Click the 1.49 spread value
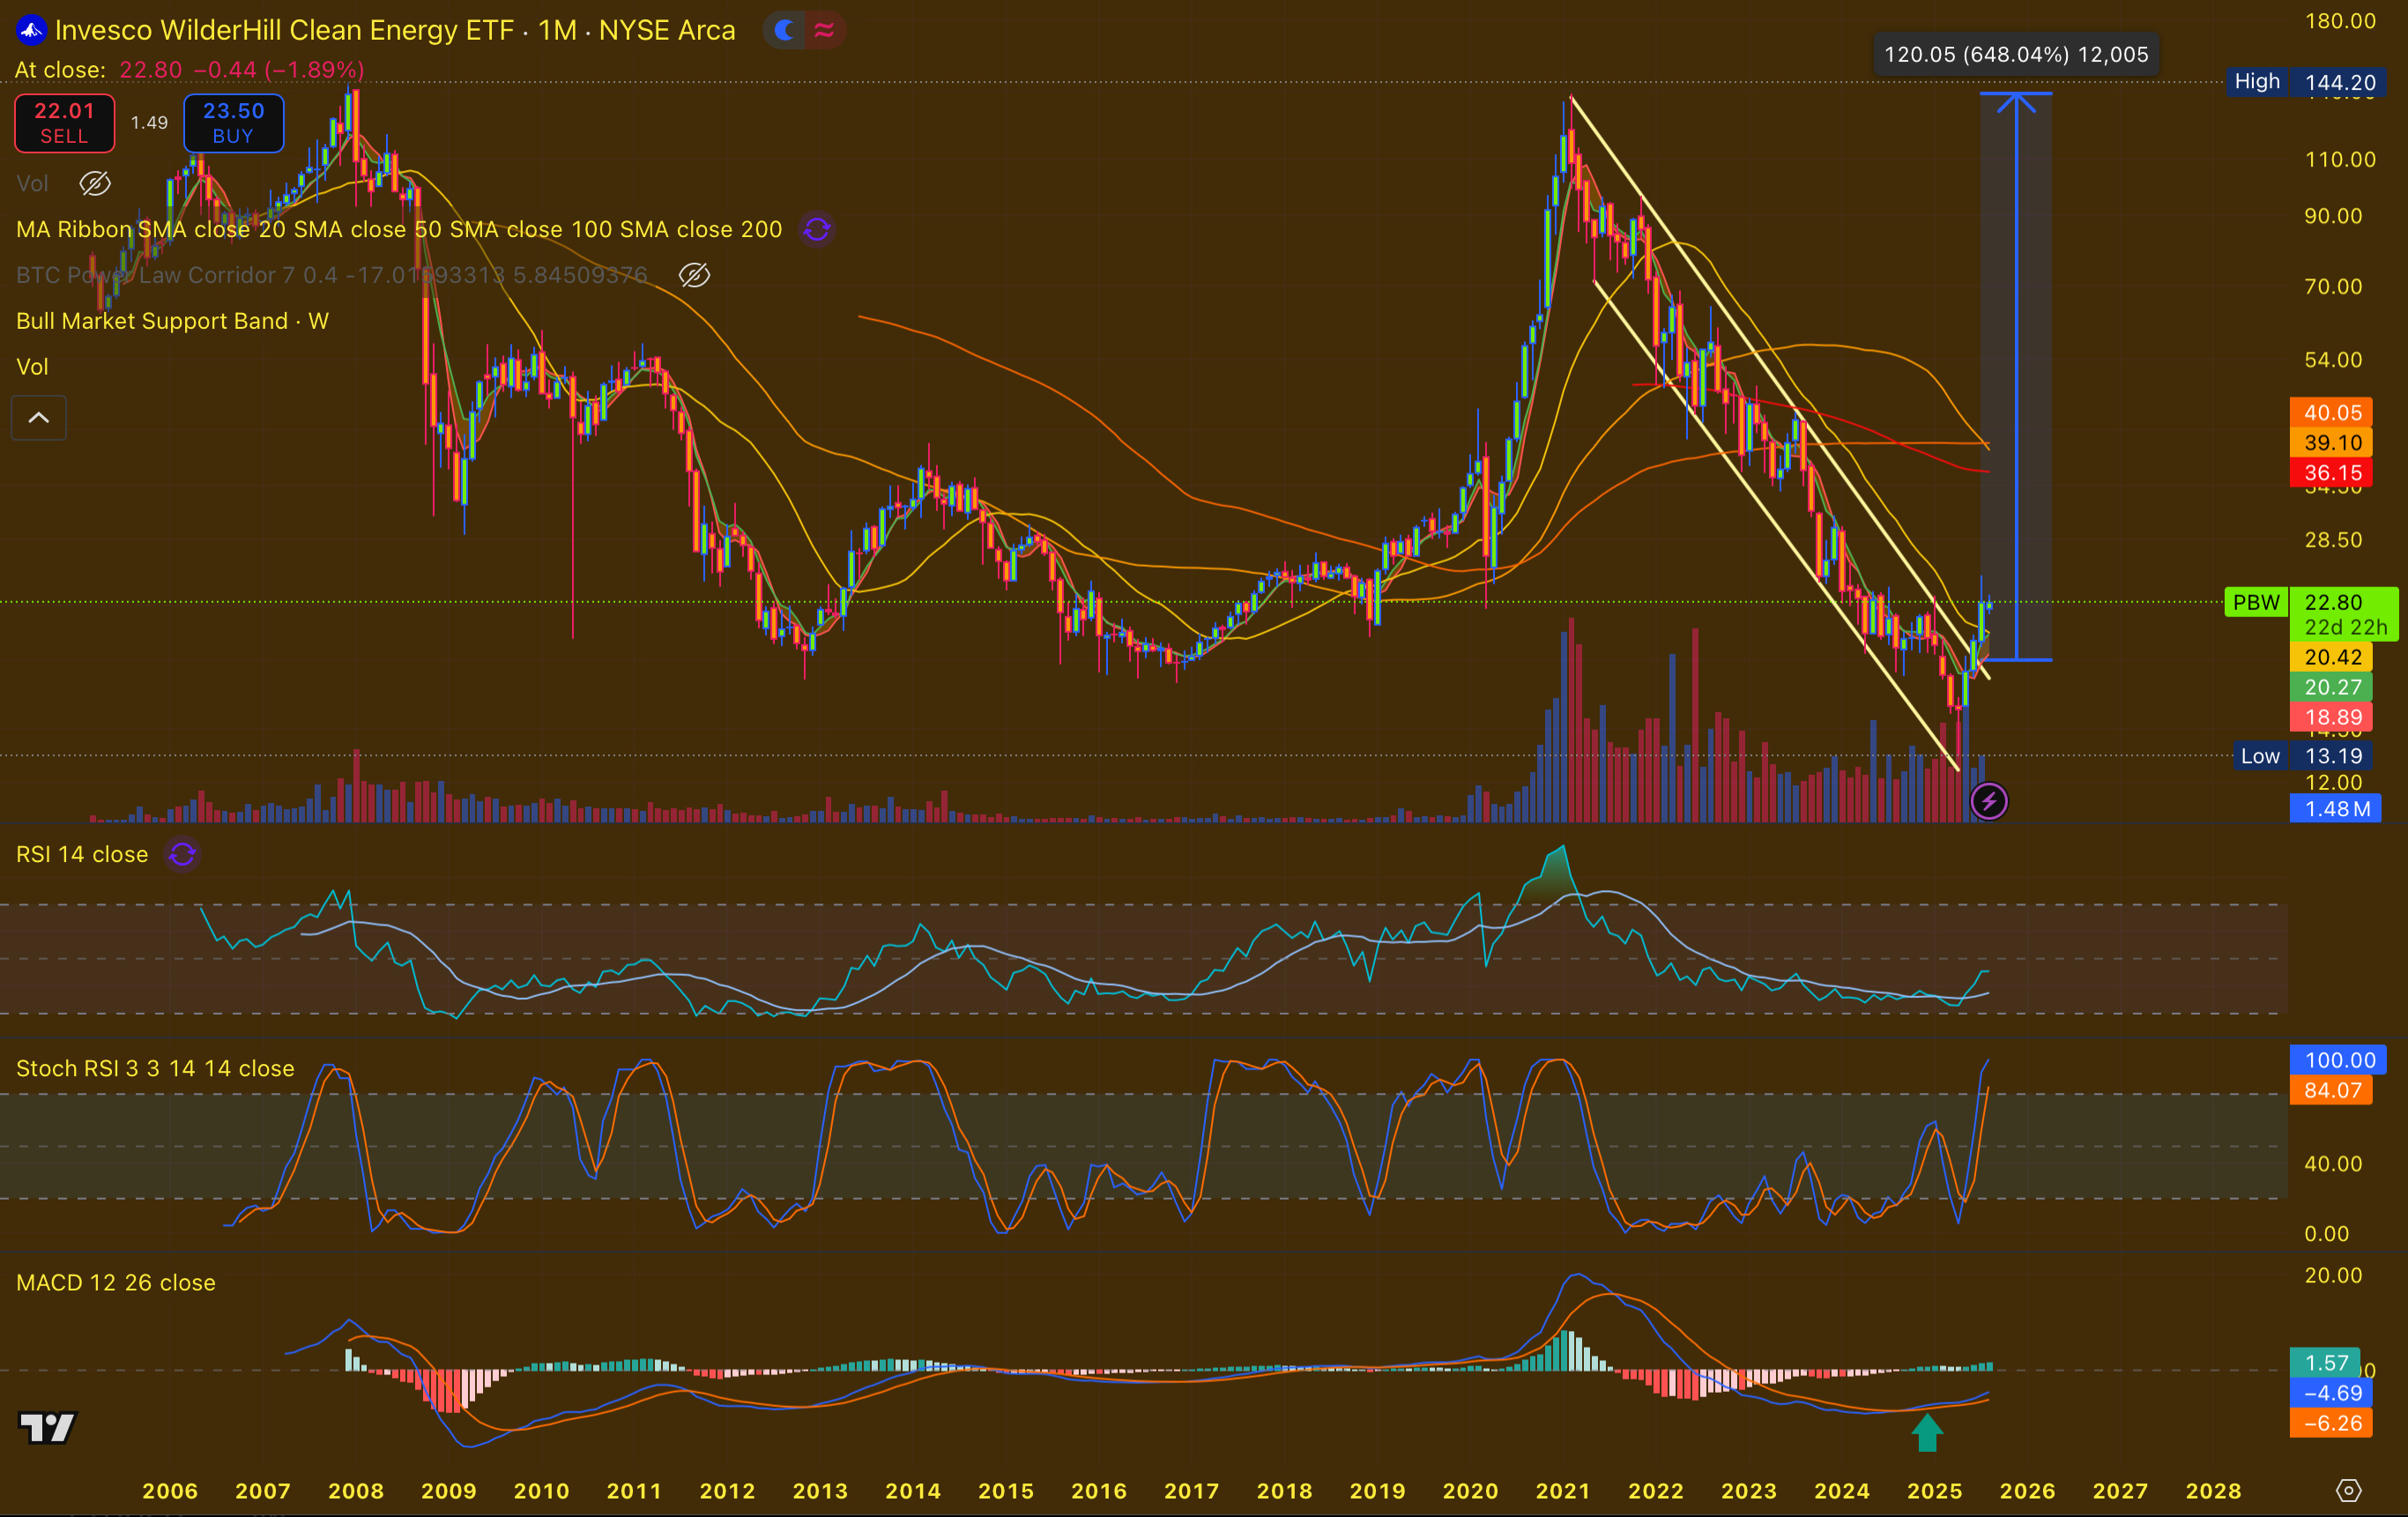The image size is (2408, 1517). coord(149,123)
